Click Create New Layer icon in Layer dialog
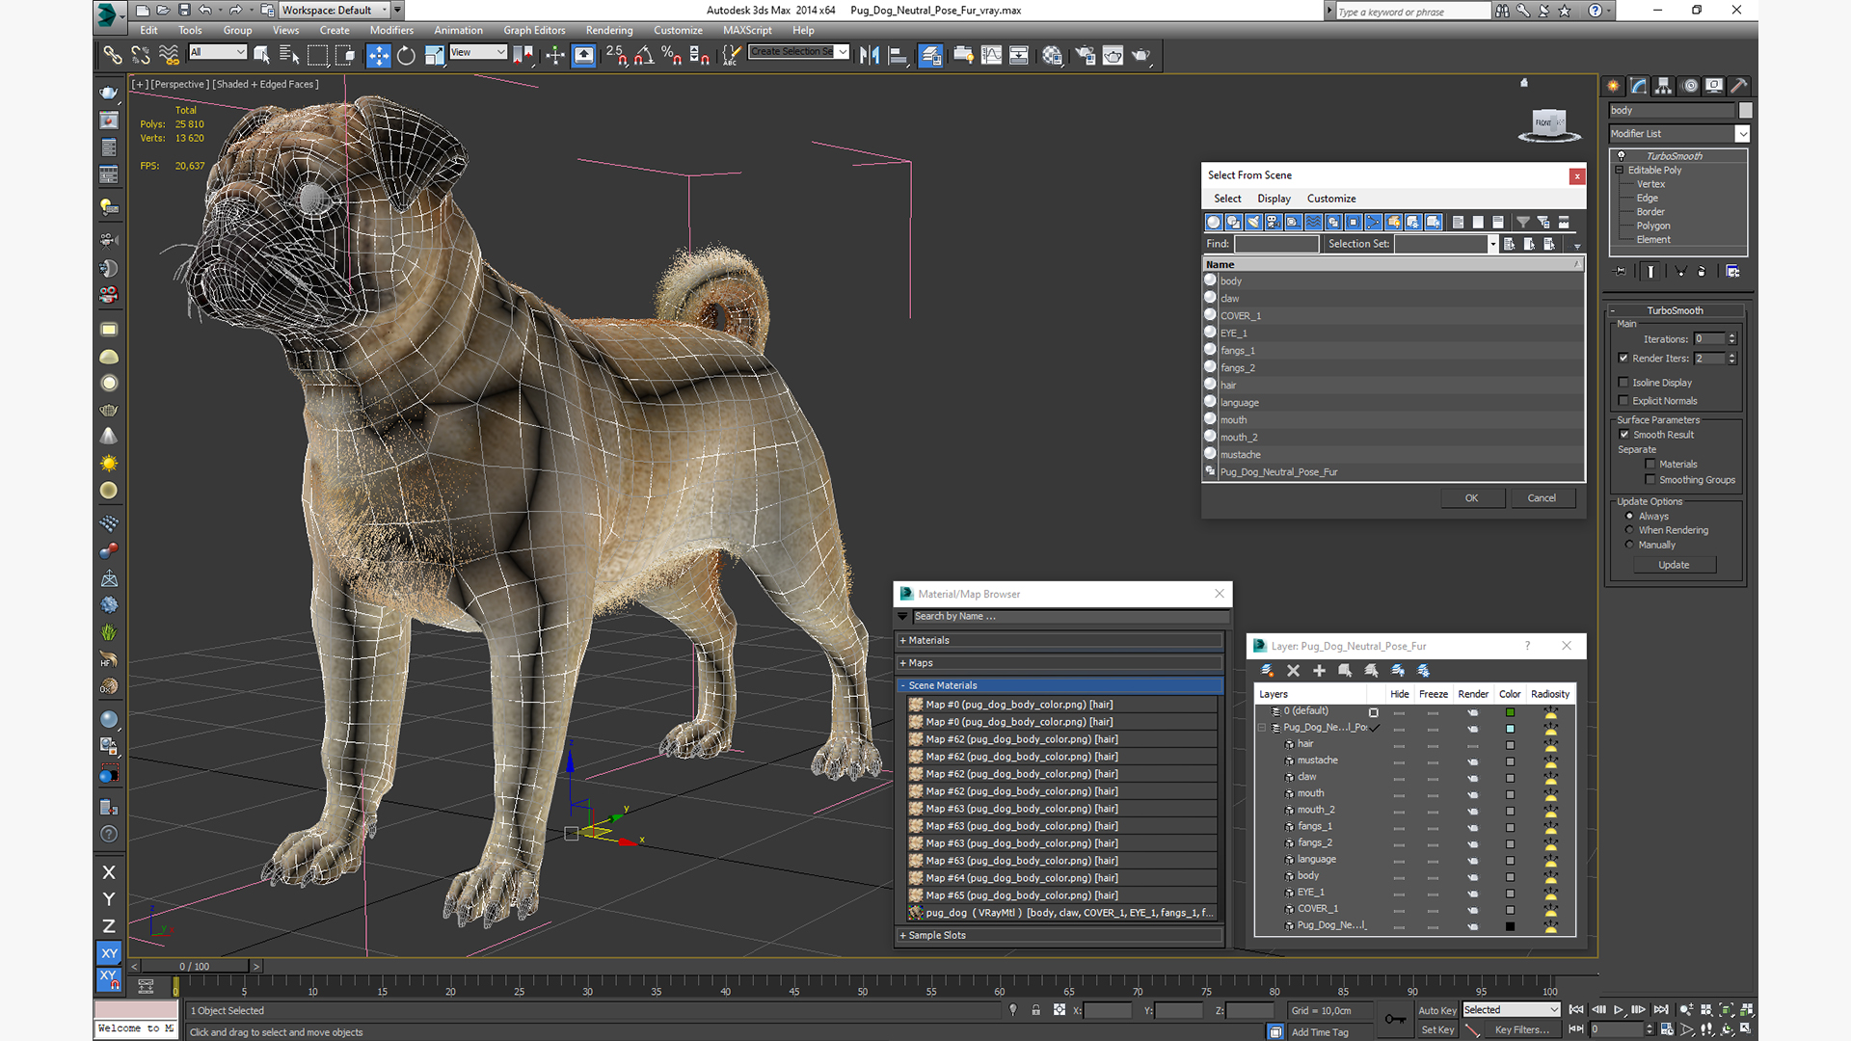Image resolution: width=1851 pixels, height=1041 pixels. [1267, 670]
